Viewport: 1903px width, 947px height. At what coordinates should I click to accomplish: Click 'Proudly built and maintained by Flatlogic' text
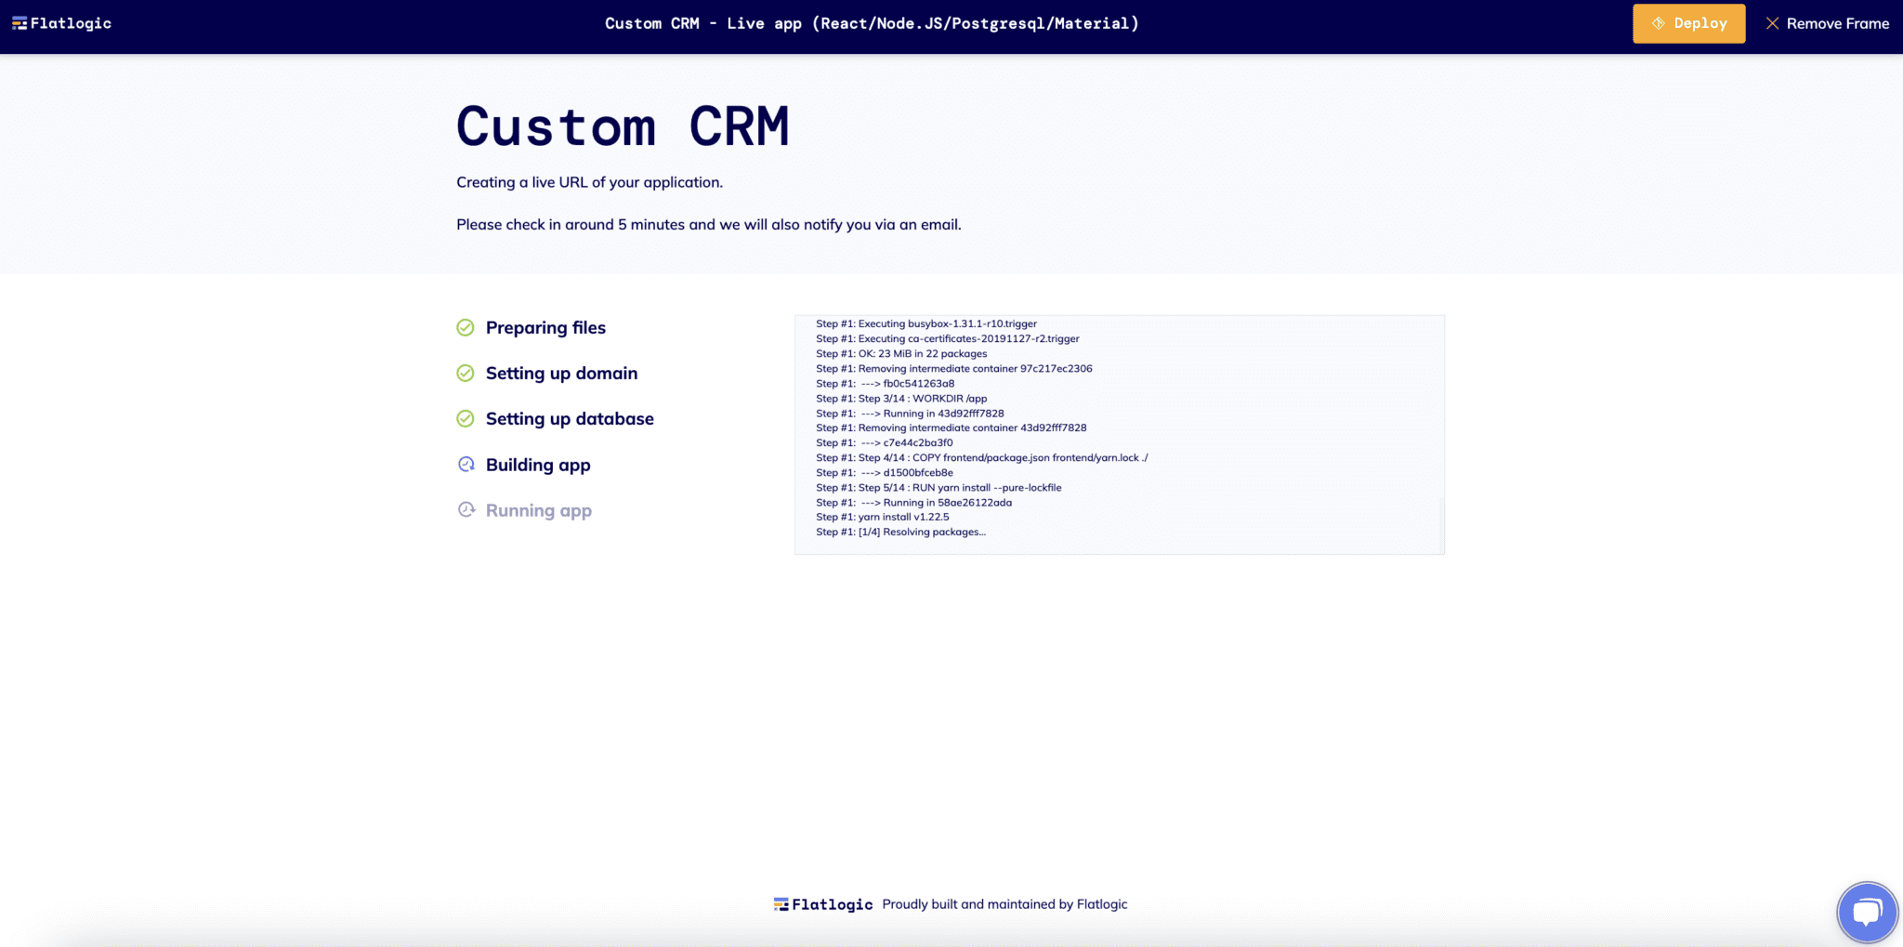pyautogui.click(x=1004, y=904)
